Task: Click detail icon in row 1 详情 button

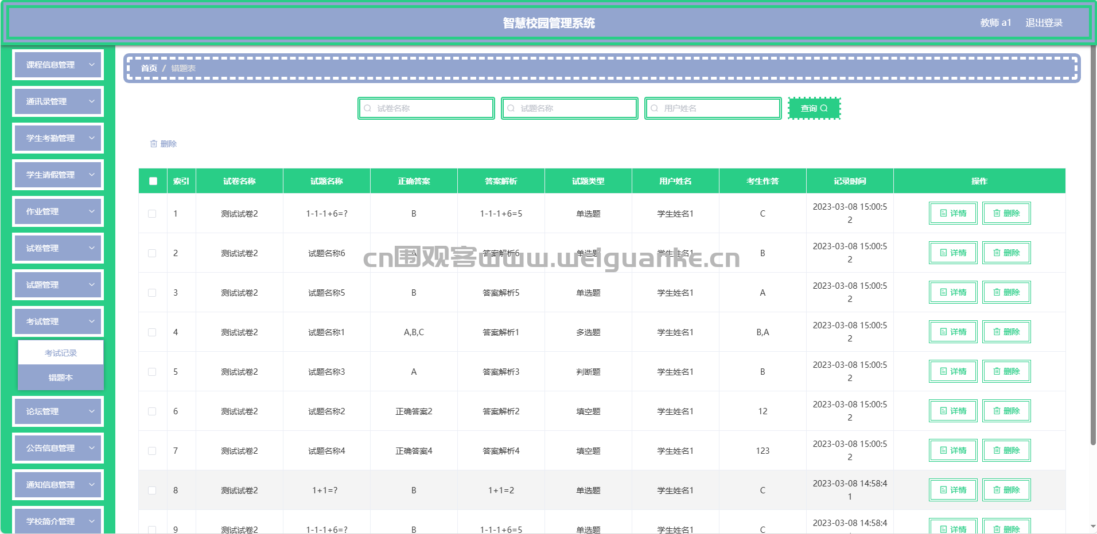Action: click(943, 213)
